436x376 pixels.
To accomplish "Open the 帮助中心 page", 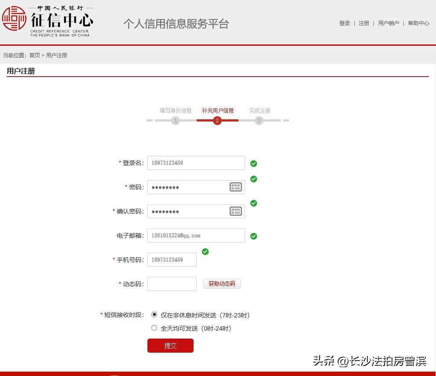I will click(x=418, y=23).
